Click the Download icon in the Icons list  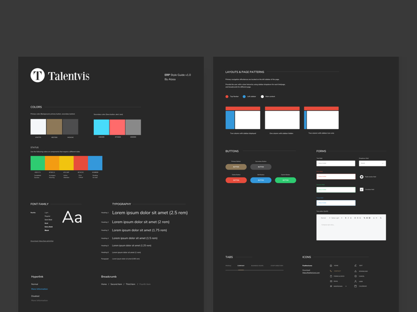point(355,271)
